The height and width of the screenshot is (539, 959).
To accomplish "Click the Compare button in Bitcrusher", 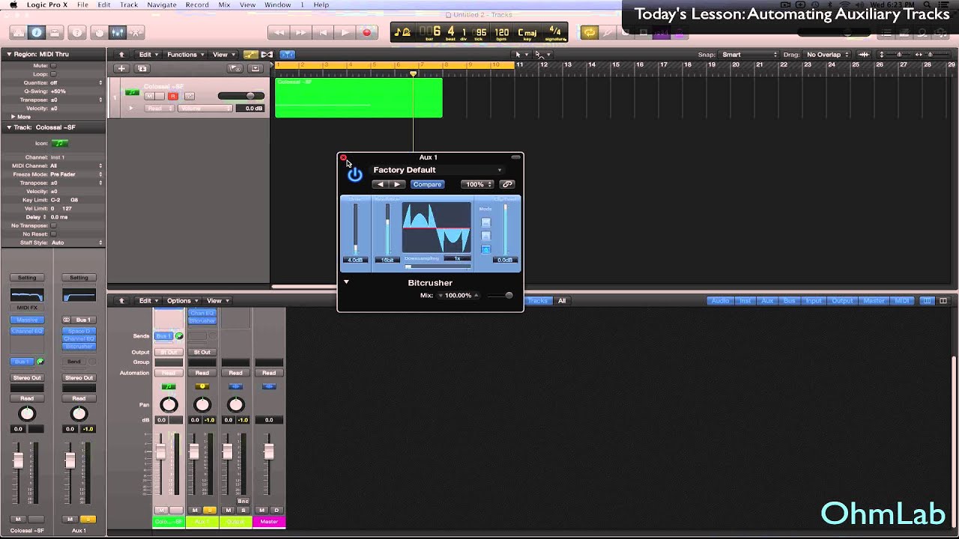I will 427,184.
